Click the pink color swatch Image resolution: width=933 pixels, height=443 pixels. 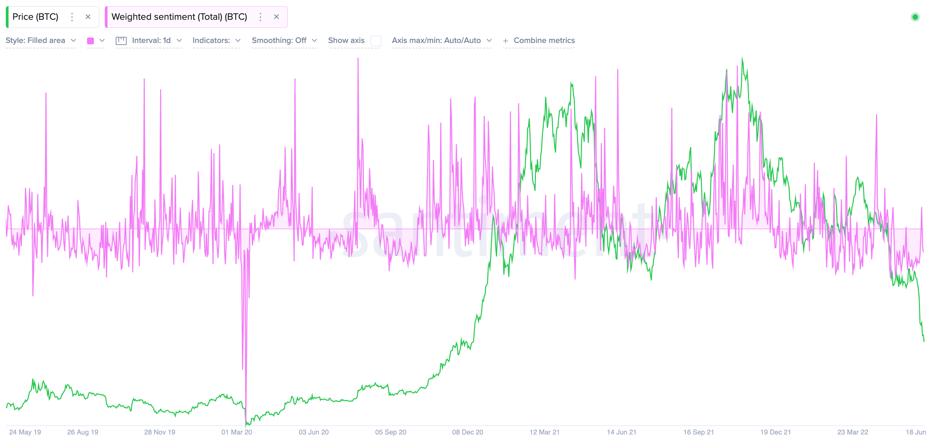tap(90, 41)
